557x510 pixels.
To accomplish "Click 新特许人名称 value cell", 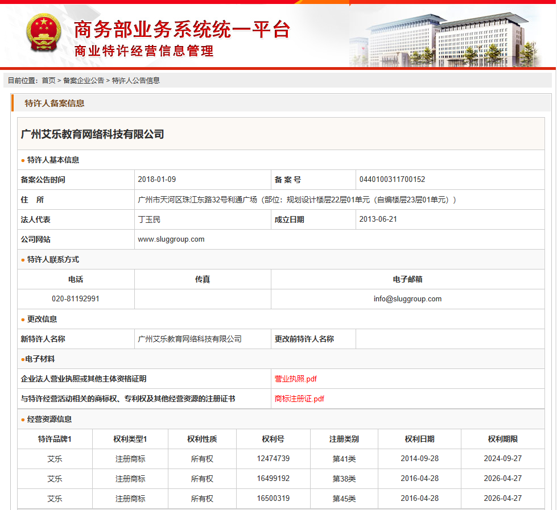I will [203, 339].
